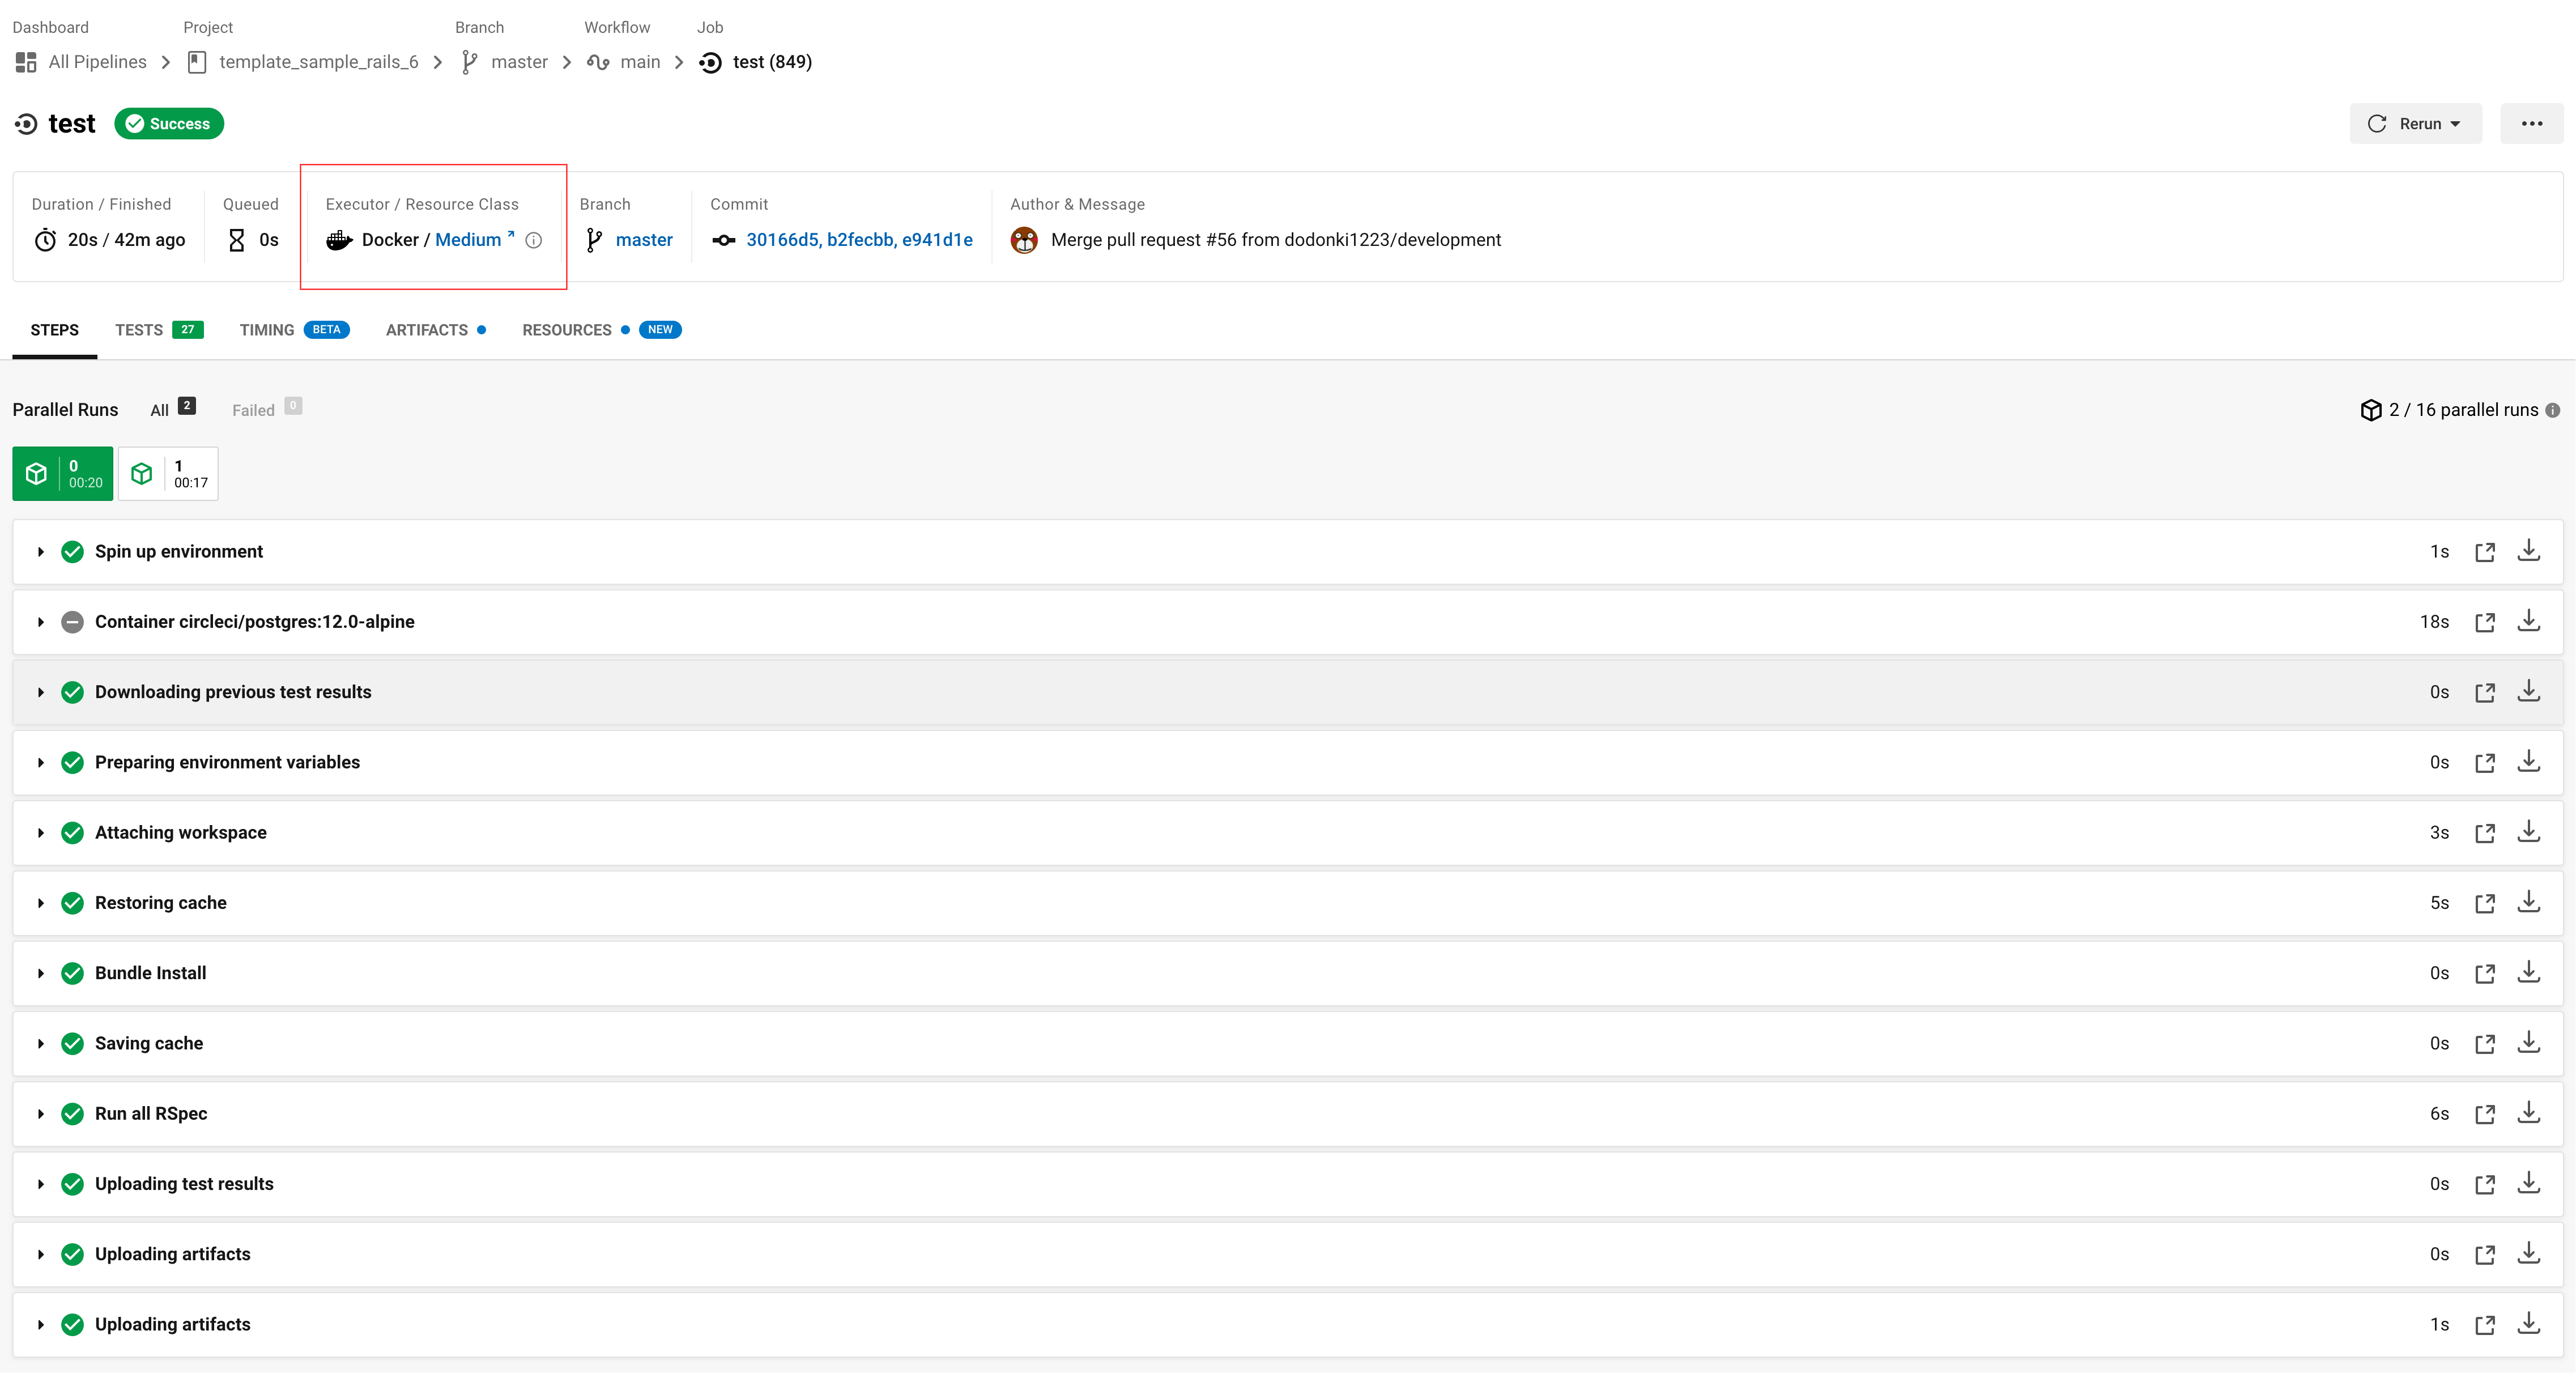Click the resource class info icon
This screenshot has width=2576, height=1373.
(534, 240)
